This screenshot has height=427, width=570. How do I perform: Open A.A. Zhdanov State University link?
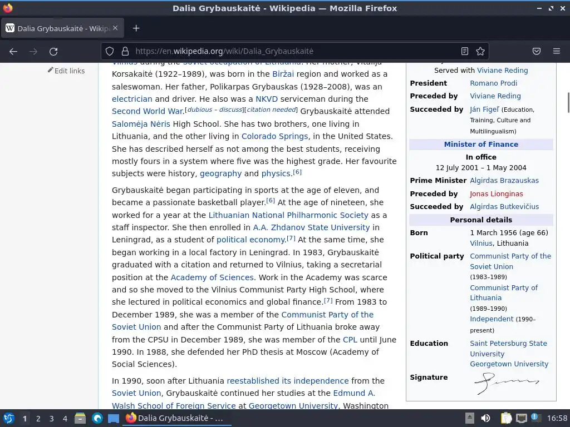[311, 227]
